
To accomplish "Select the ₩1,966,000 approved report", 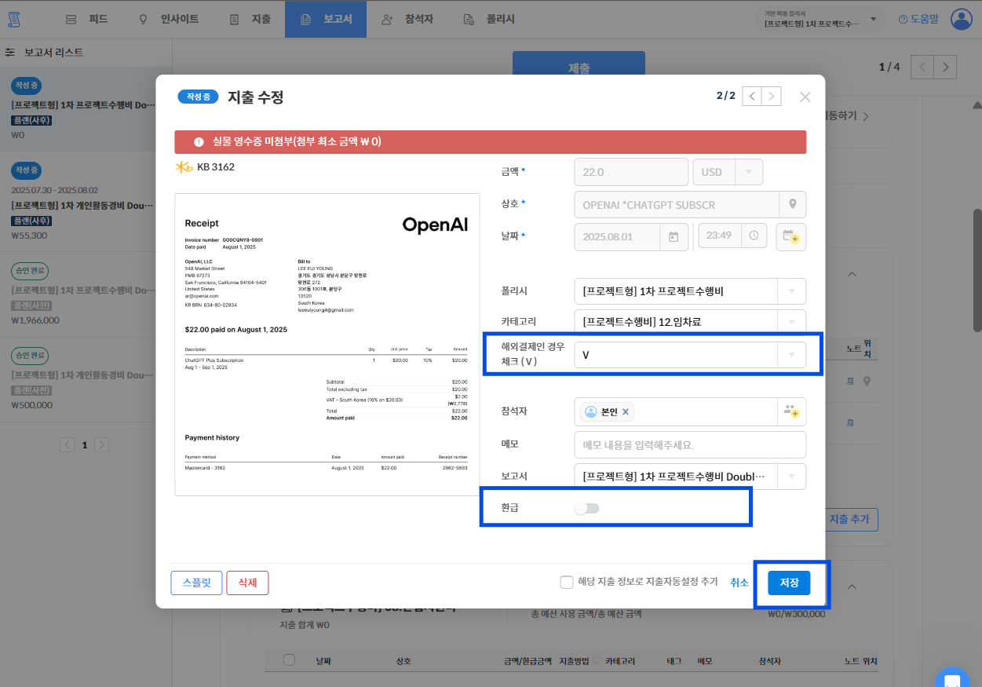I will 86,294.
